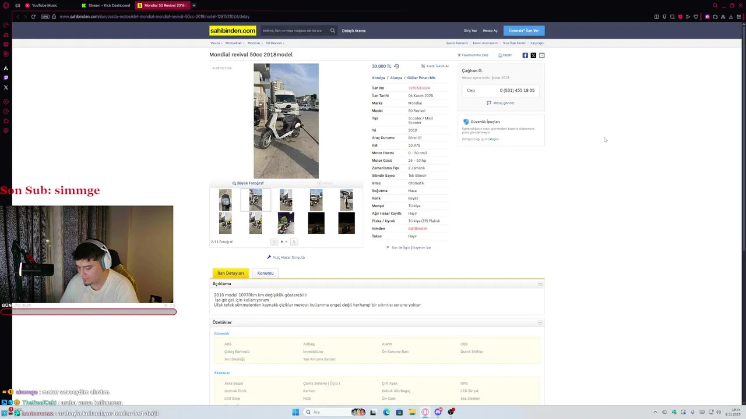
Task: Select third photo thumbnail in top row
Action: point(286,200)
